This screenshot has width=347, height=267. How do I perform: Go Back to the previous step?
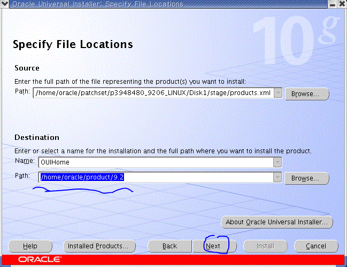pyautogui.click(x=169, y=246)
